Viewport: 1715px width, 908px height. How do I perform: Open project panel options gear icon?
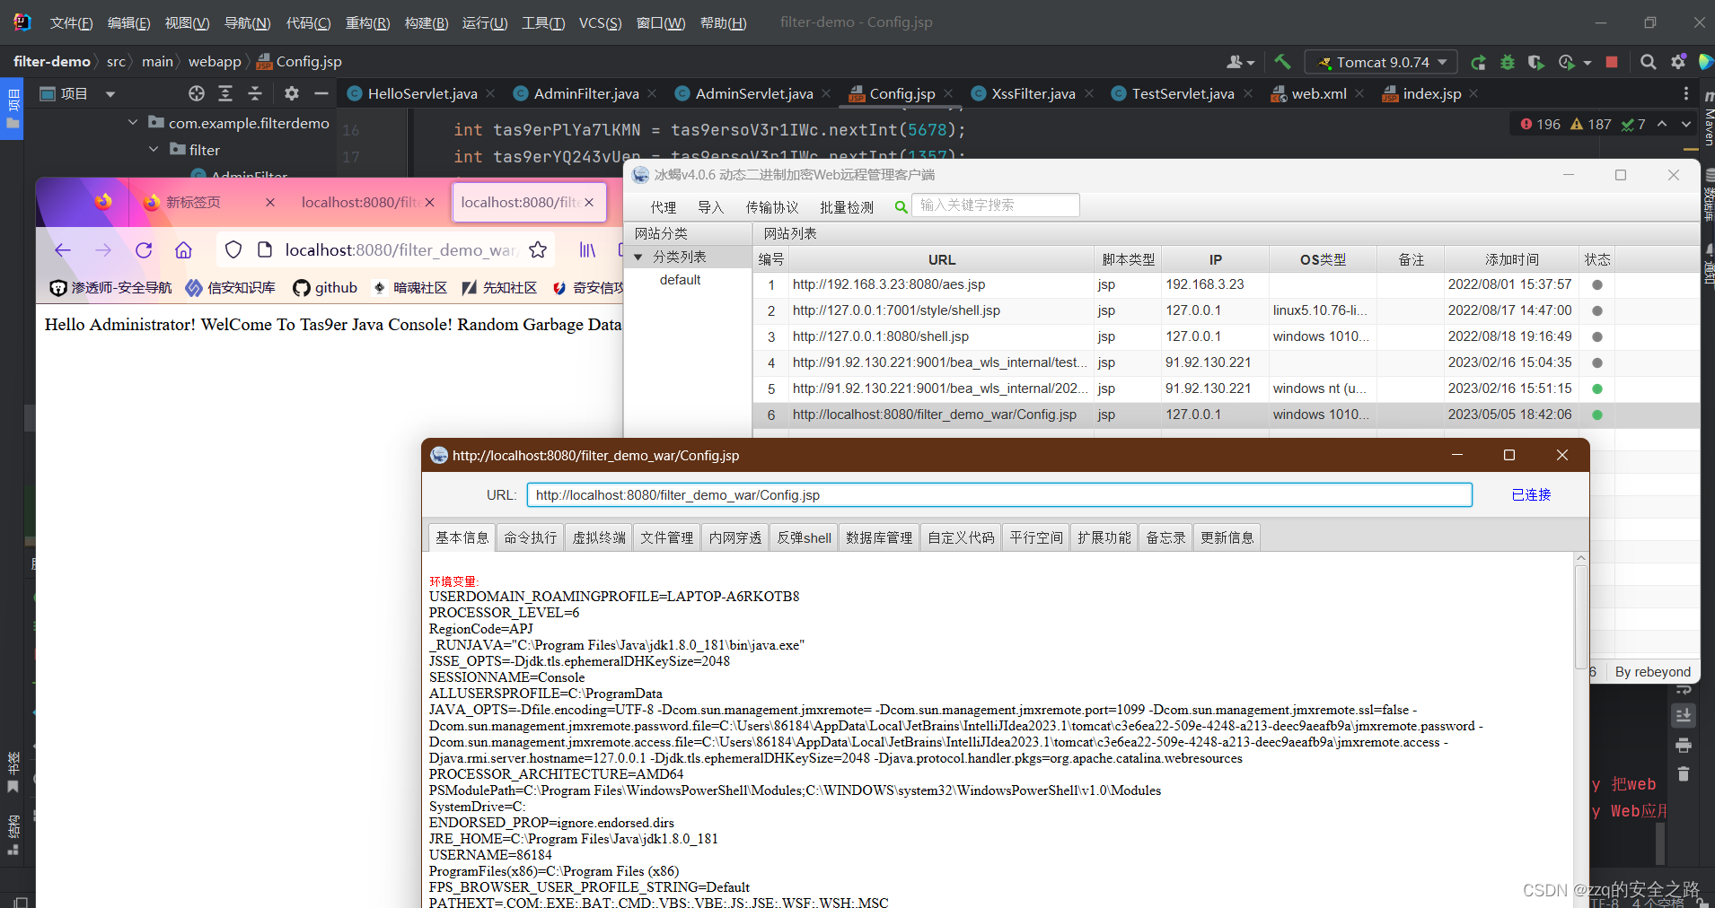tap(292, 93)
